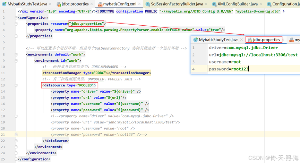Close the SqlSessionFactoryBuilder.java tab
Screen dimensions: 300x163
click(206, 4)
